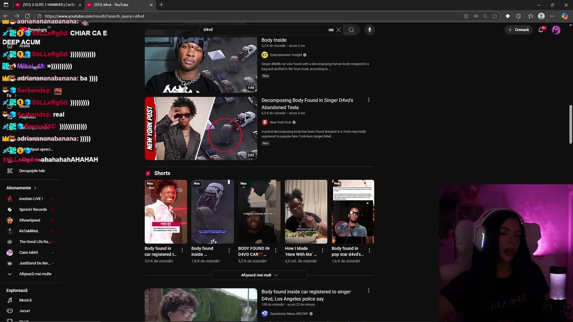The width and height of the screenshot is (573, 322).
Task: Expand subscriptions with Afișează mai multe
Action: [30, 274]
